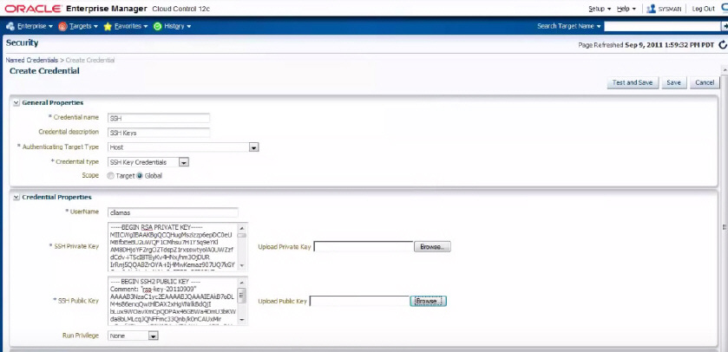Click the Upload Public Key path field
This screenshot has width=728, height=352.
point(359,302)
